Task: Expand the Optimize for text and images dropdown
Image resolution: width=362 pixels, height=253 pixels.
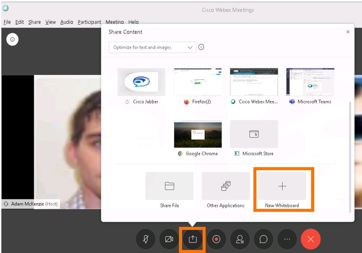Action: [152, 47]
